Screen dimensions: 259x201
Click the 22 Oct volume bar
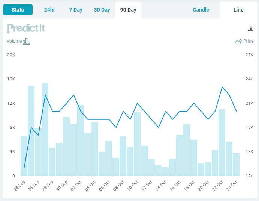222,143
